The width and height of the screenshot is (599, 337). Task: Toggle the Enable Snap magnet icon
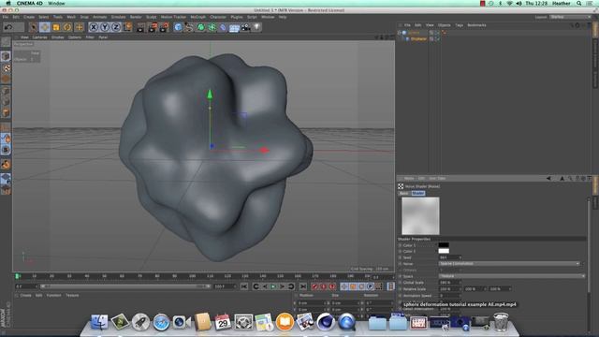click(6, 165)
